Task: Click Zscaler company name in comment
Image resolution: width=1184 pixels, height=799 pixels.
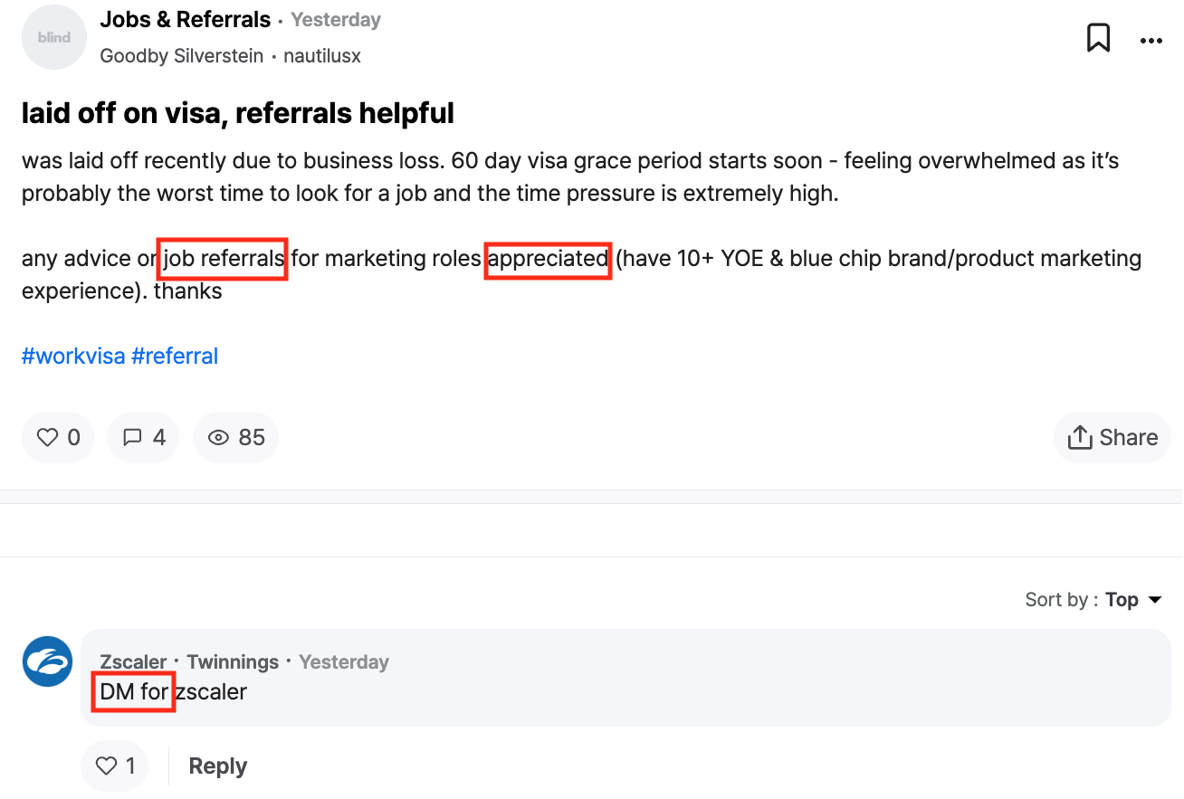Action: click(x=133, y=661)
